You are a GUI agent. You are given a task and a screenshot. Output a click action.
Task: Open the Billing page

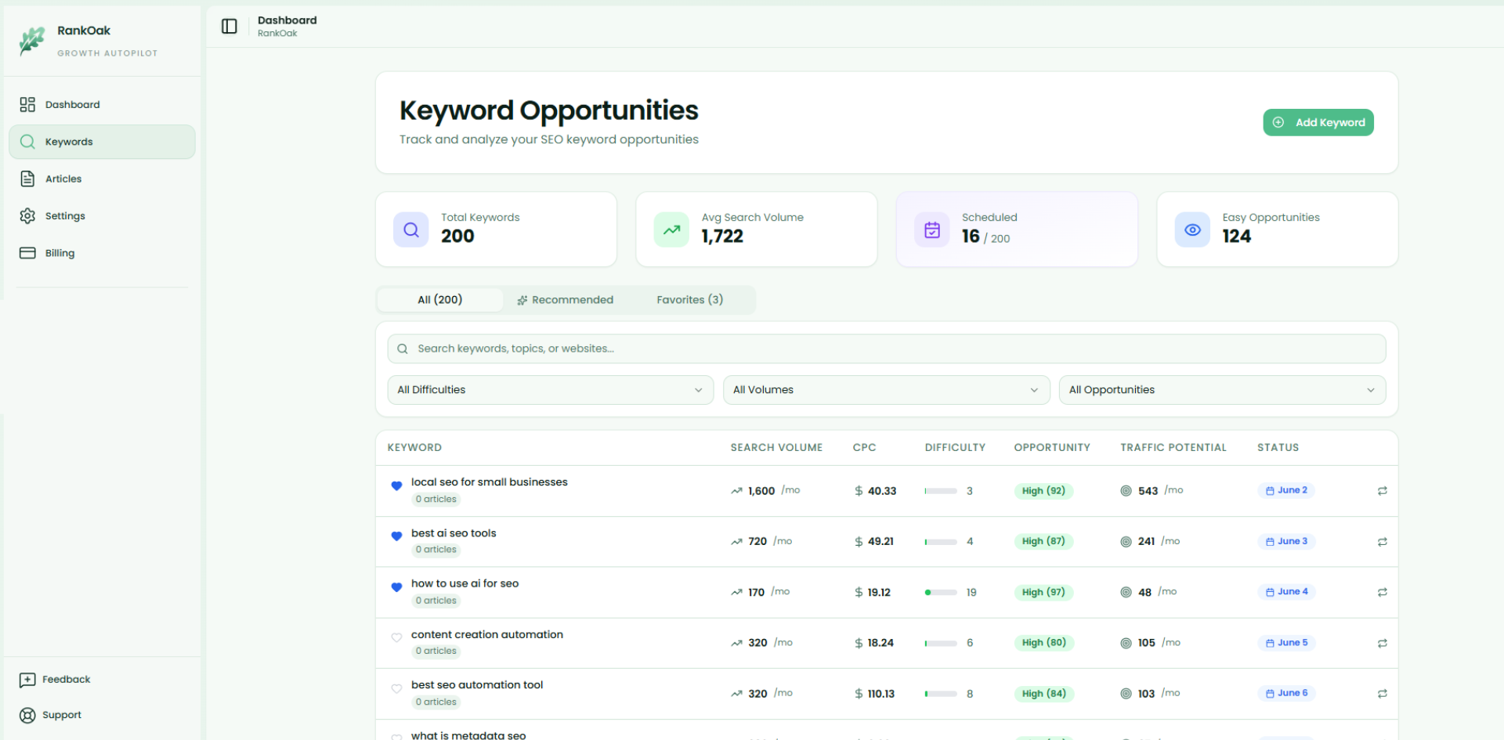pyautogui.click(x=102, y=253)
